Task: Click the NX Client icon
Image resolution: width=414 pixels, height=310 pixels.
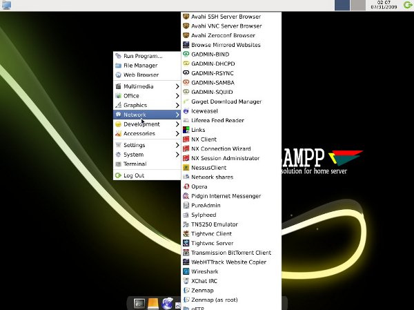Action: pos(186,139)
